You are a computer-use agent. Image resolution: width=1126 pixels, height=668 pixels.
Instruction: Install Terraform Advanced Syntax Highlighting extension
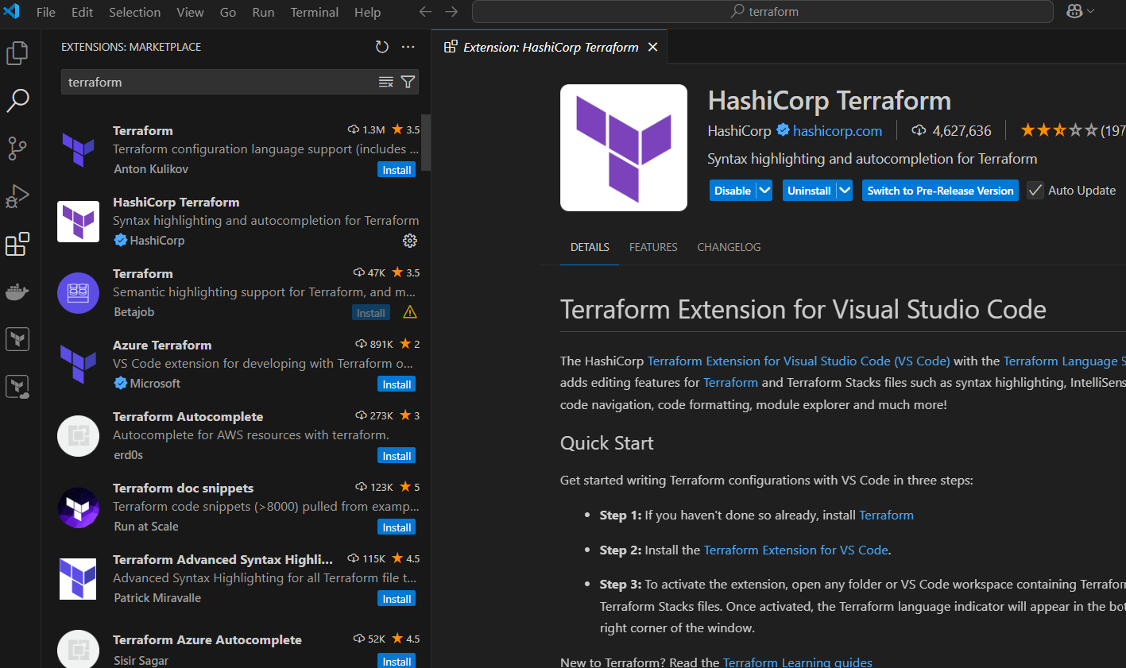[397, 599]
